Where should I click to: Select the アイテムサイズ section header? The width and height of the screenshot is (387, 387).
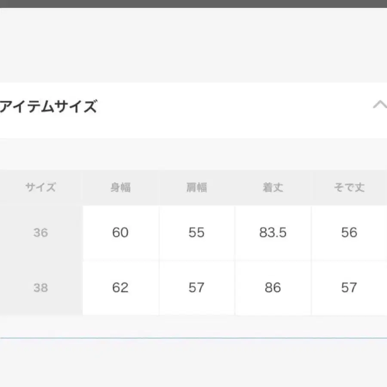pyautogui.click(x=49, y=106)
